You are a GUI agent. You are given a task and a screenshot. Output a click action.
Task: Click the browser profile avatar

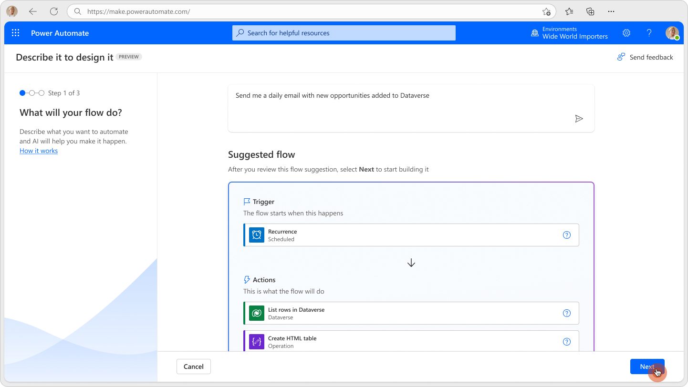point(12,11)
